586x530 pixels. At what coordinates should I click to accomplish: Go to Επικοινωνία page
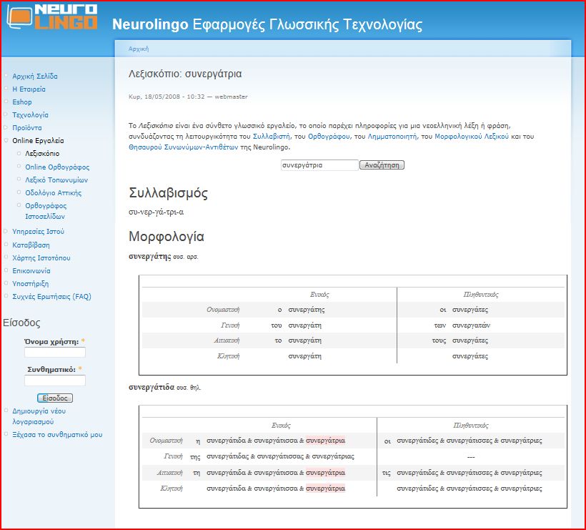31,271
